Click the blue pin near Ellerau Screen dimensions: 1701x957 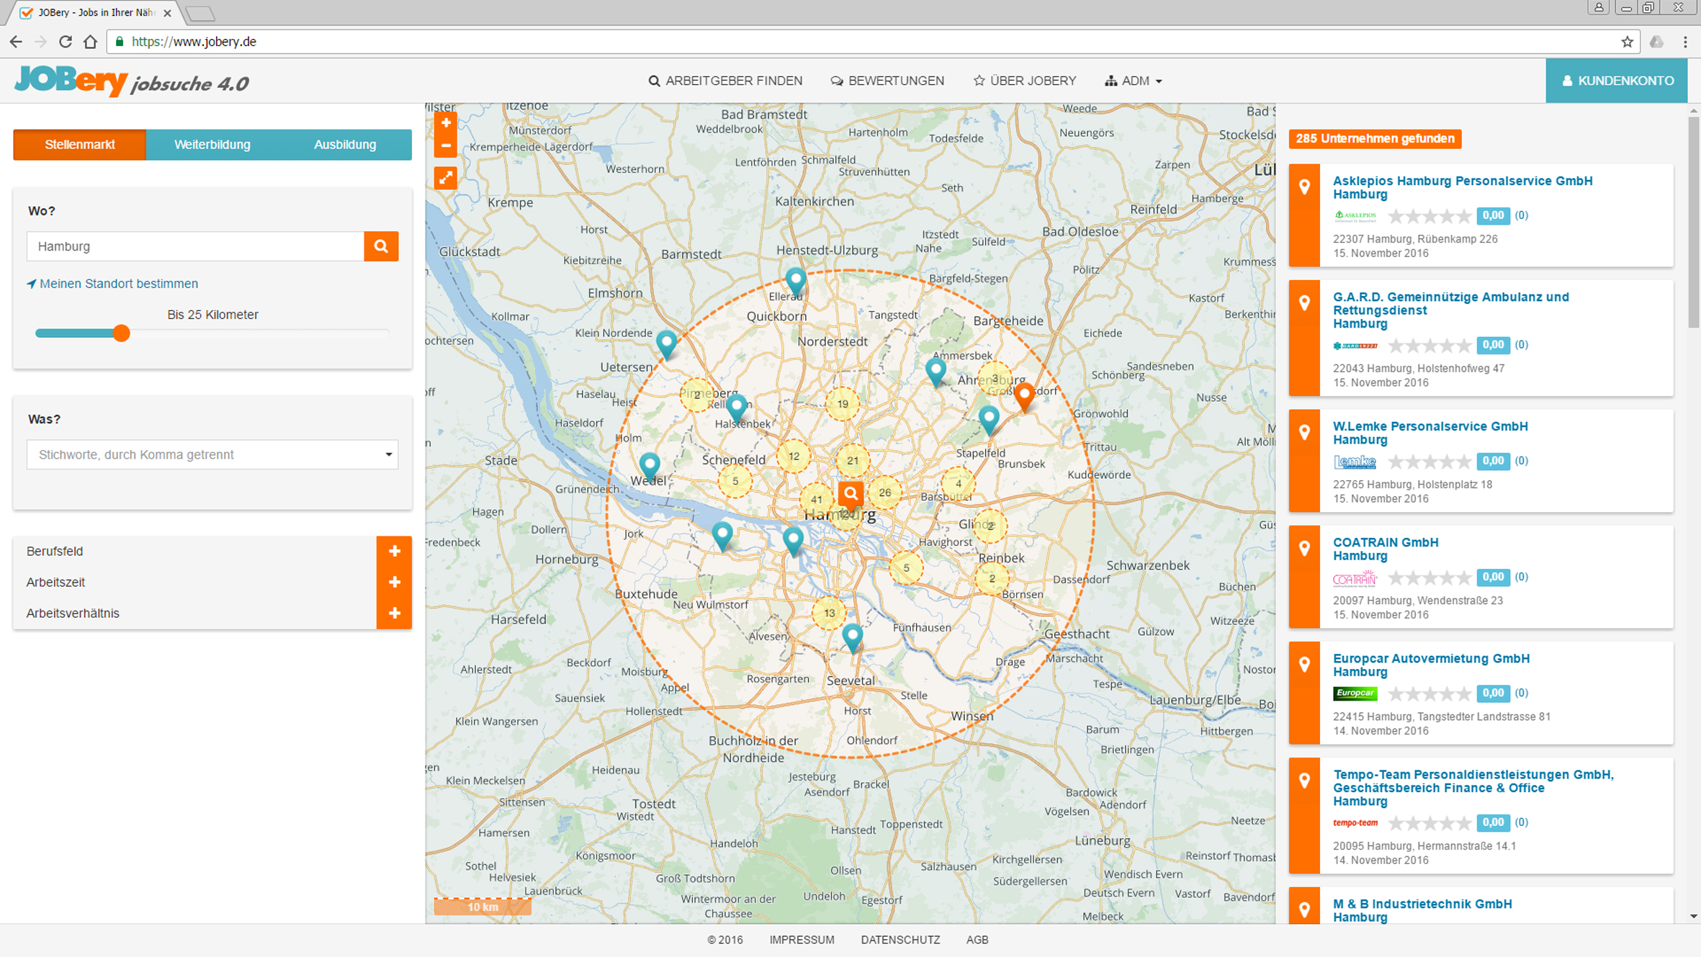(x=795, y=281)
